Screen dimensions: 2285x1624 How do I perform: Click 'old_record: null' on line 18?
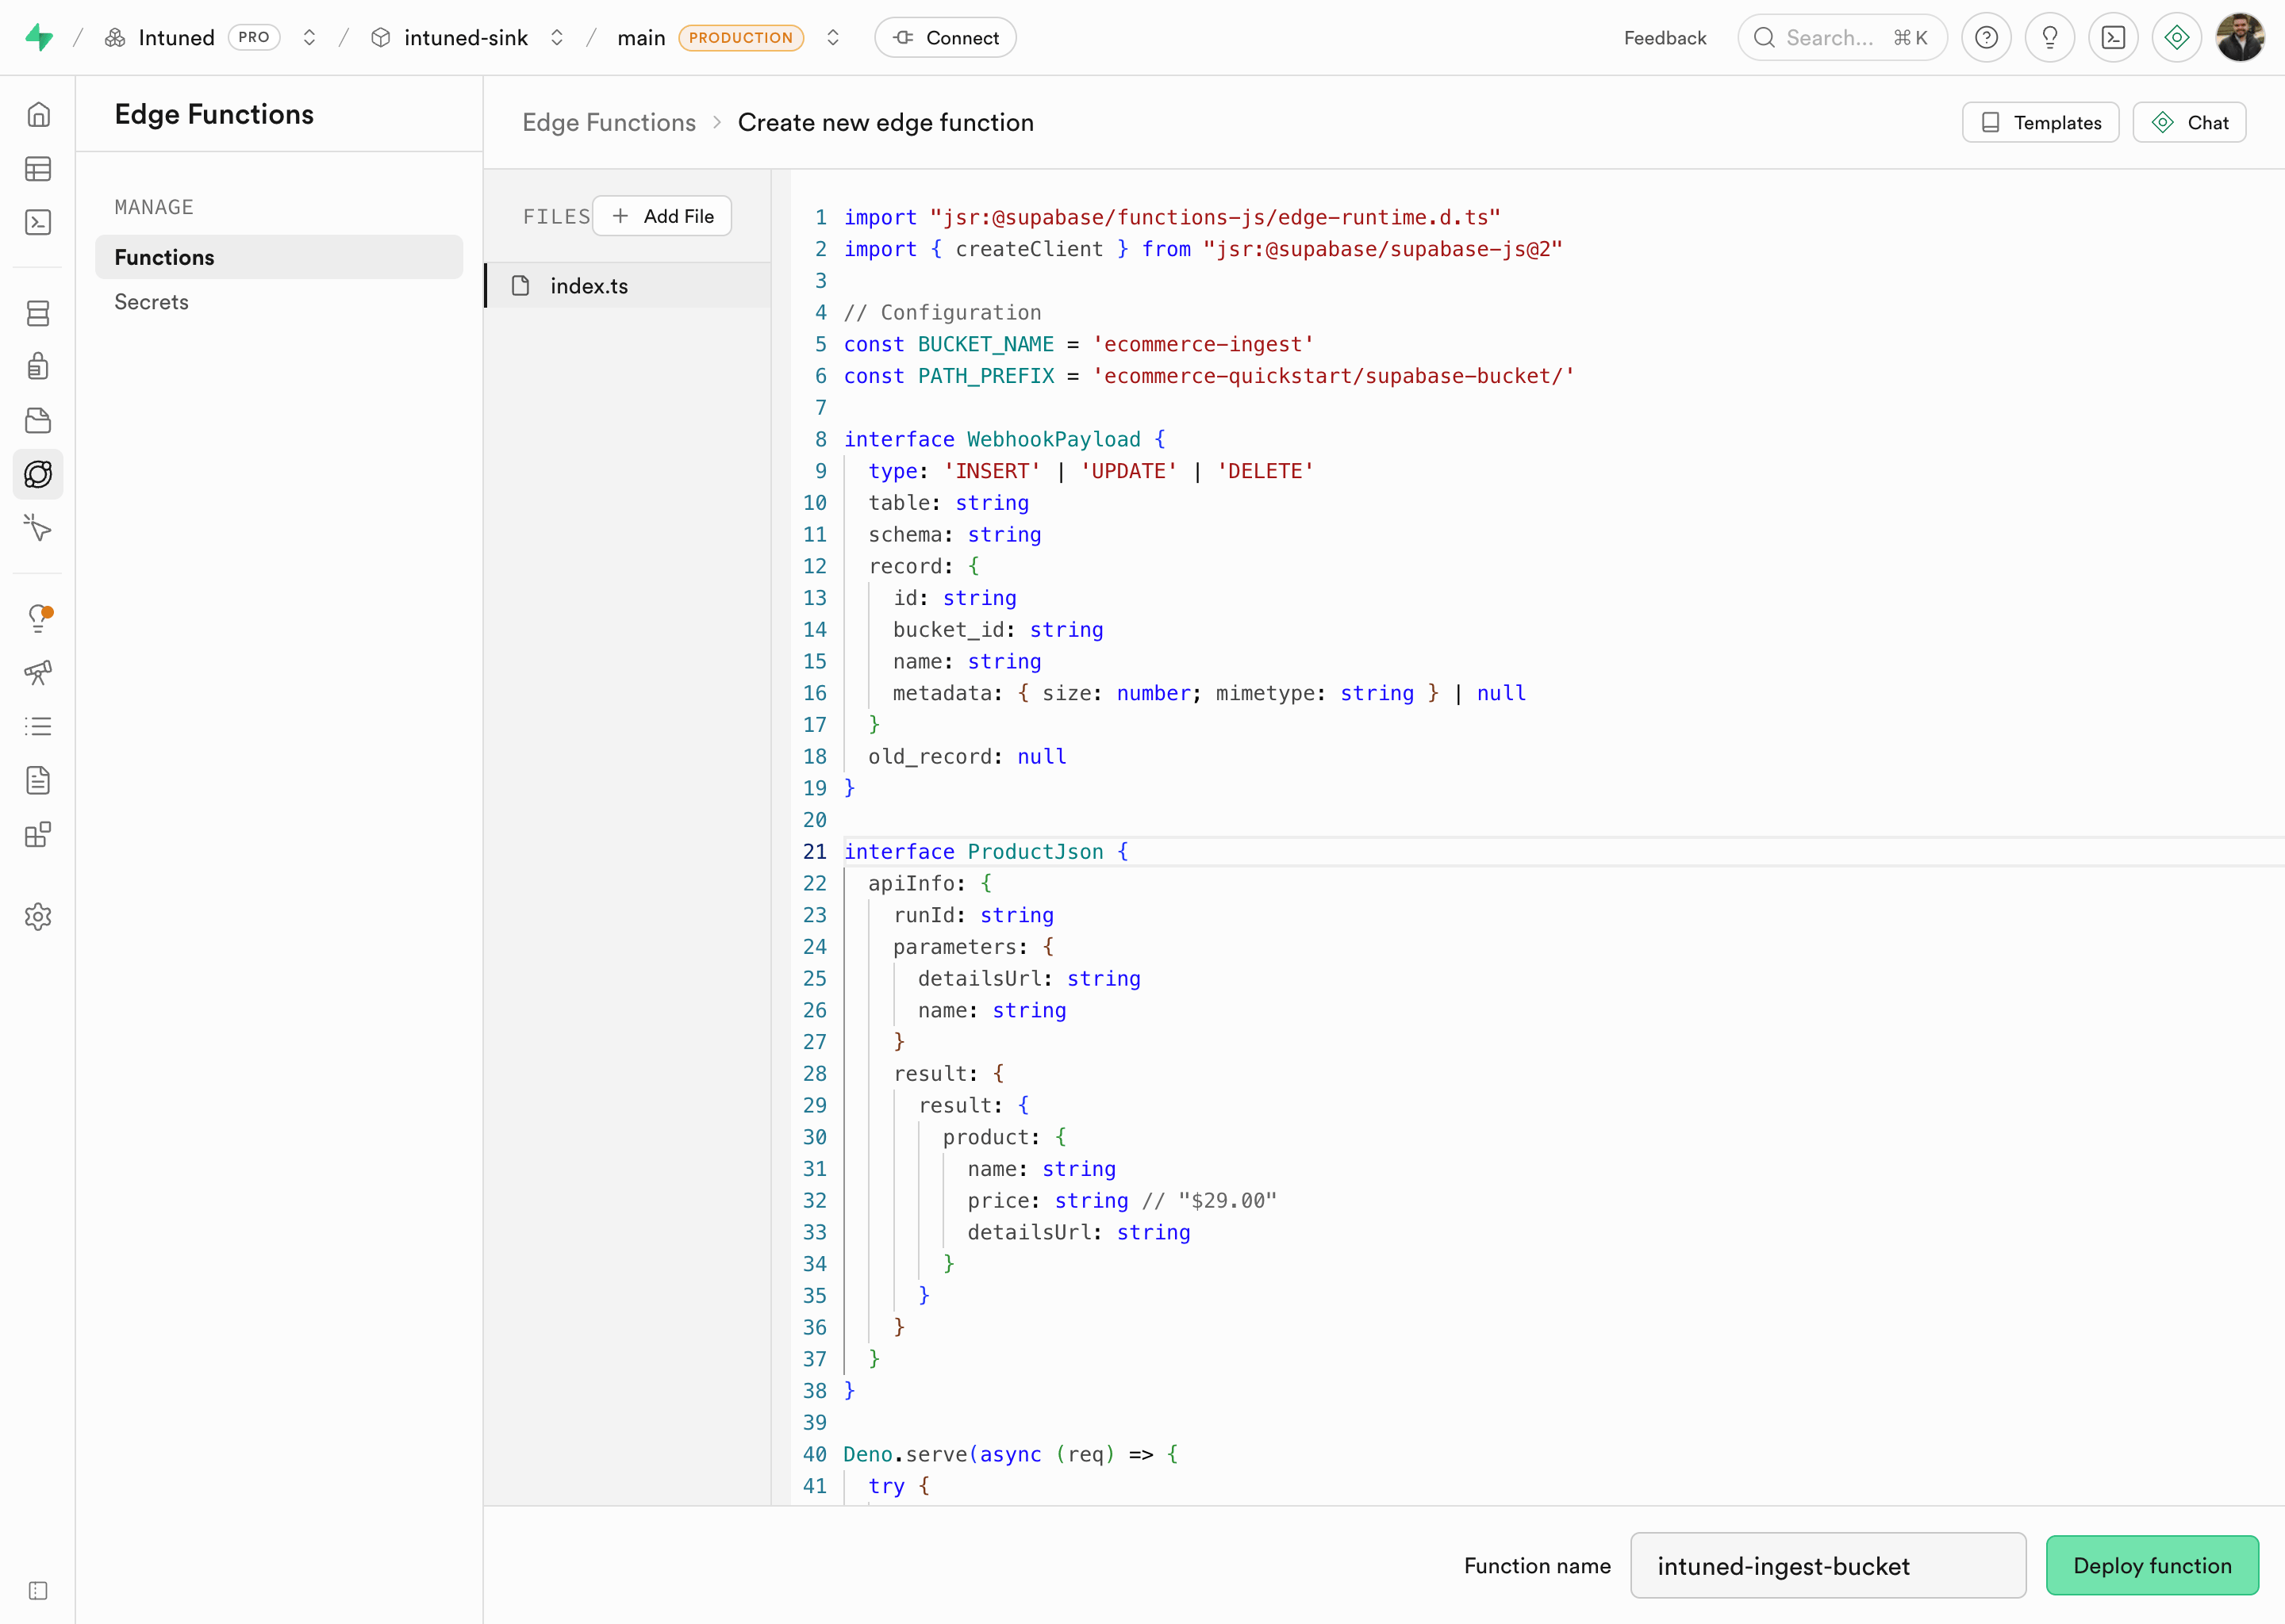[x=966, y=756]
